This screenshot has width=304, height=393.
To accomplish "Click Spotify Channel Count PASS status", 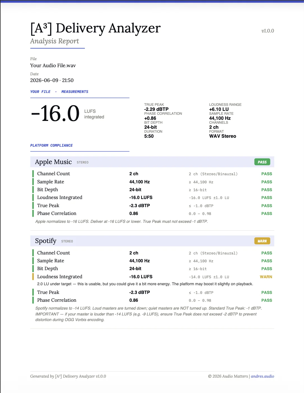I will (266, 253).
